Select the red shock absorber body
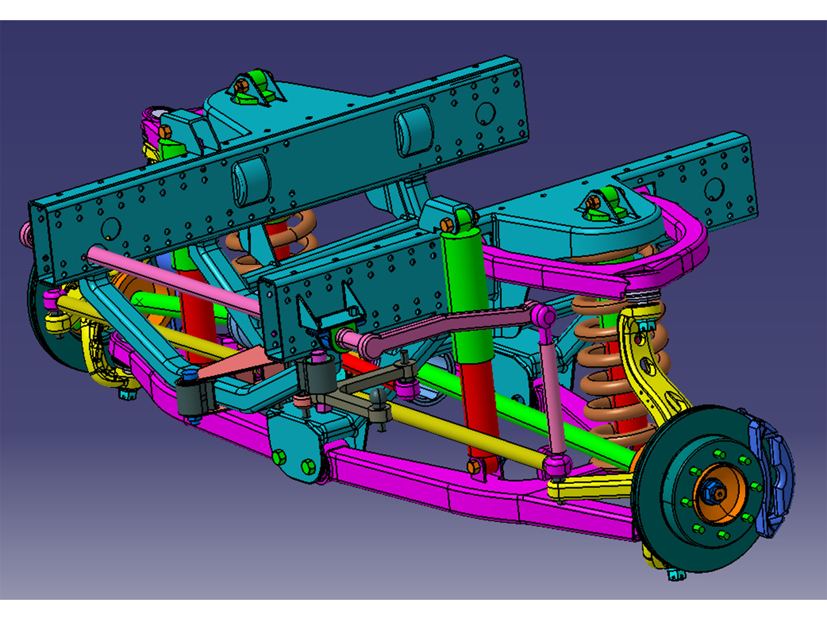Viewport: 827px width, 620px height. (x=481, y=416)
